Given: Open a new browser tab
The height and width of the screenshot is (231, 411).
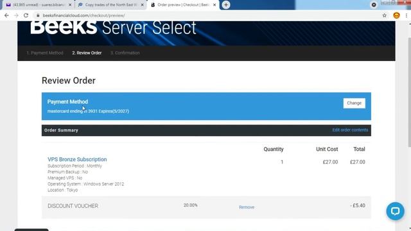Looking at the screenshot, I should (226, 4).
